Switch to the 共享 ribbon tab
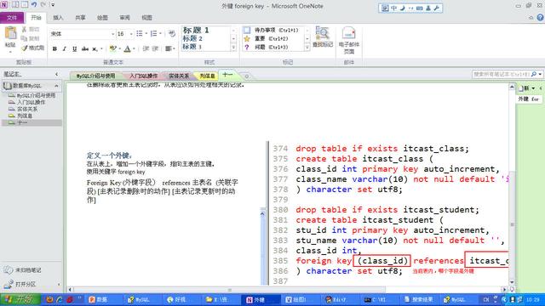This screenshot has height=306, width=545. [x=80, y=18]
